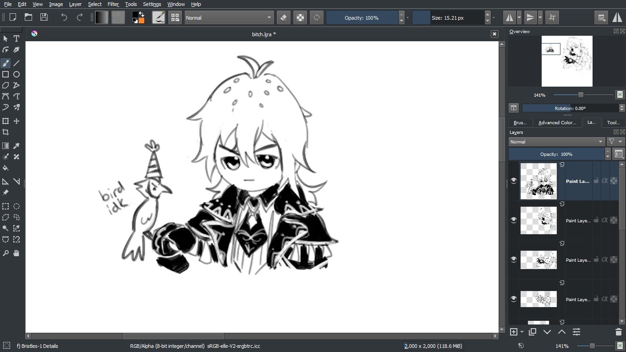The width and height of the screenshot is (626, 352).
Task: Select the Crop tool
Action: [x=5, y=132]
